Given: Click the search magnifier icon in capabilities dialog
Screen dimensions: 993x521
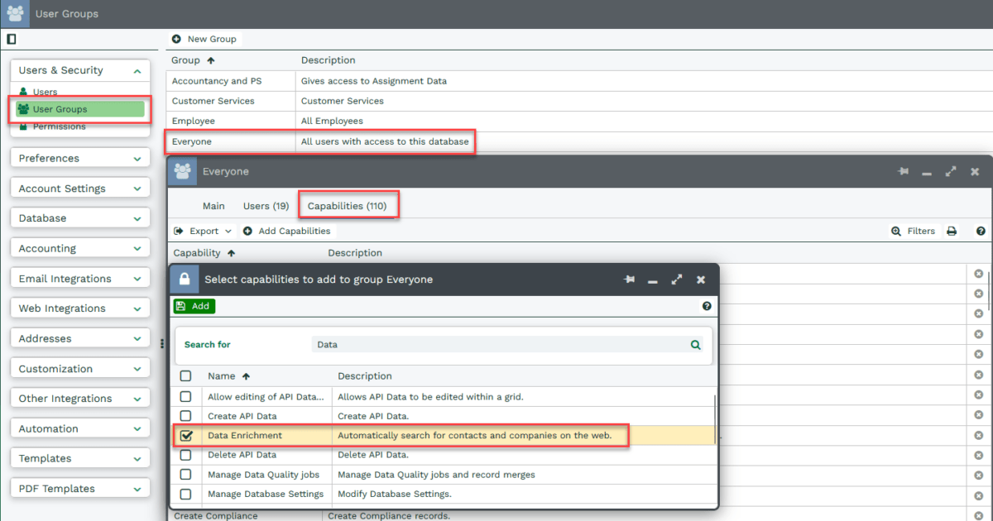Looking at the screenshot, I should (x=696, y=345).
